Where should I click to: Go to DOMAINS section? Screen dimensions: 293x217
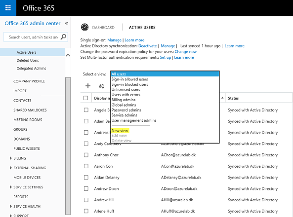click(21, 139)
